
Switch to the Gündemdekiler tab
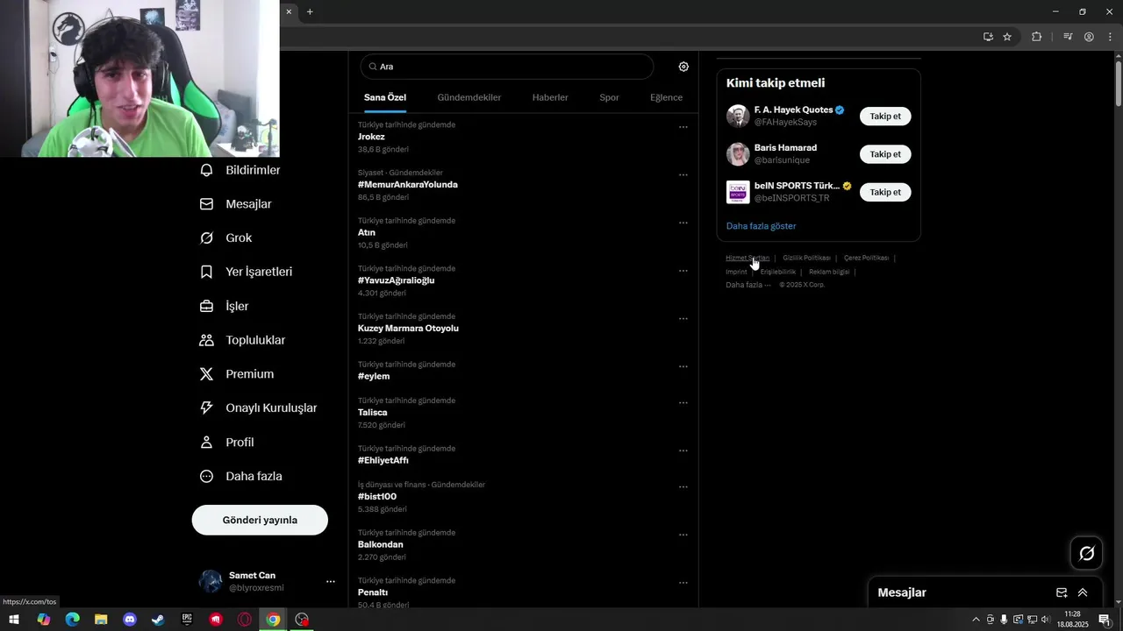469,97
